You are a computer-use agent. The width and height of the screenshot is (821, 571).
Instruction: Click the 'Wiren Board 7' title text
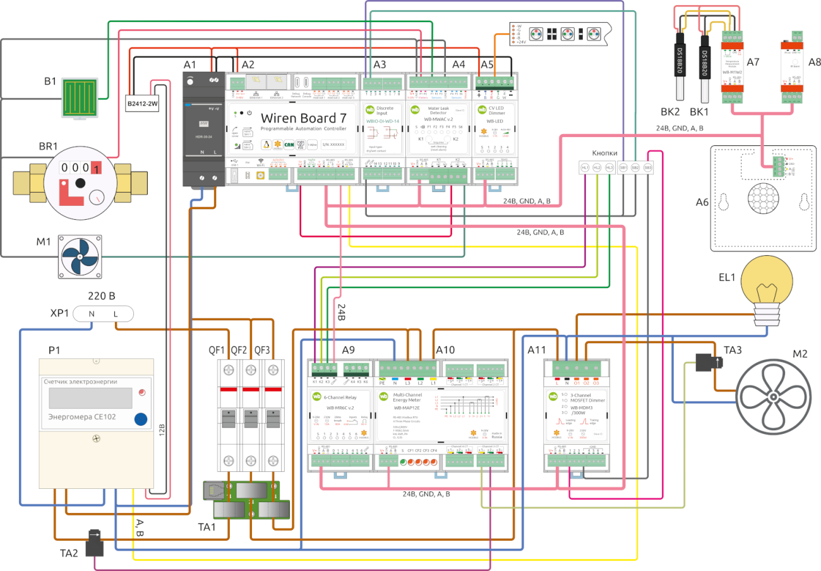click(304, 118)
